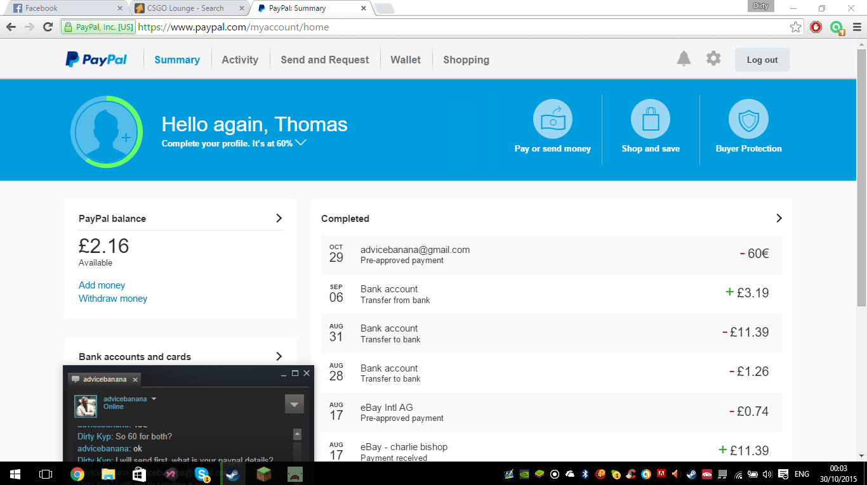Image resolution: width=867 pixels, height=485 pixels.
Task: Close the Facebook browser tab
Action: [x=120, y=8]
